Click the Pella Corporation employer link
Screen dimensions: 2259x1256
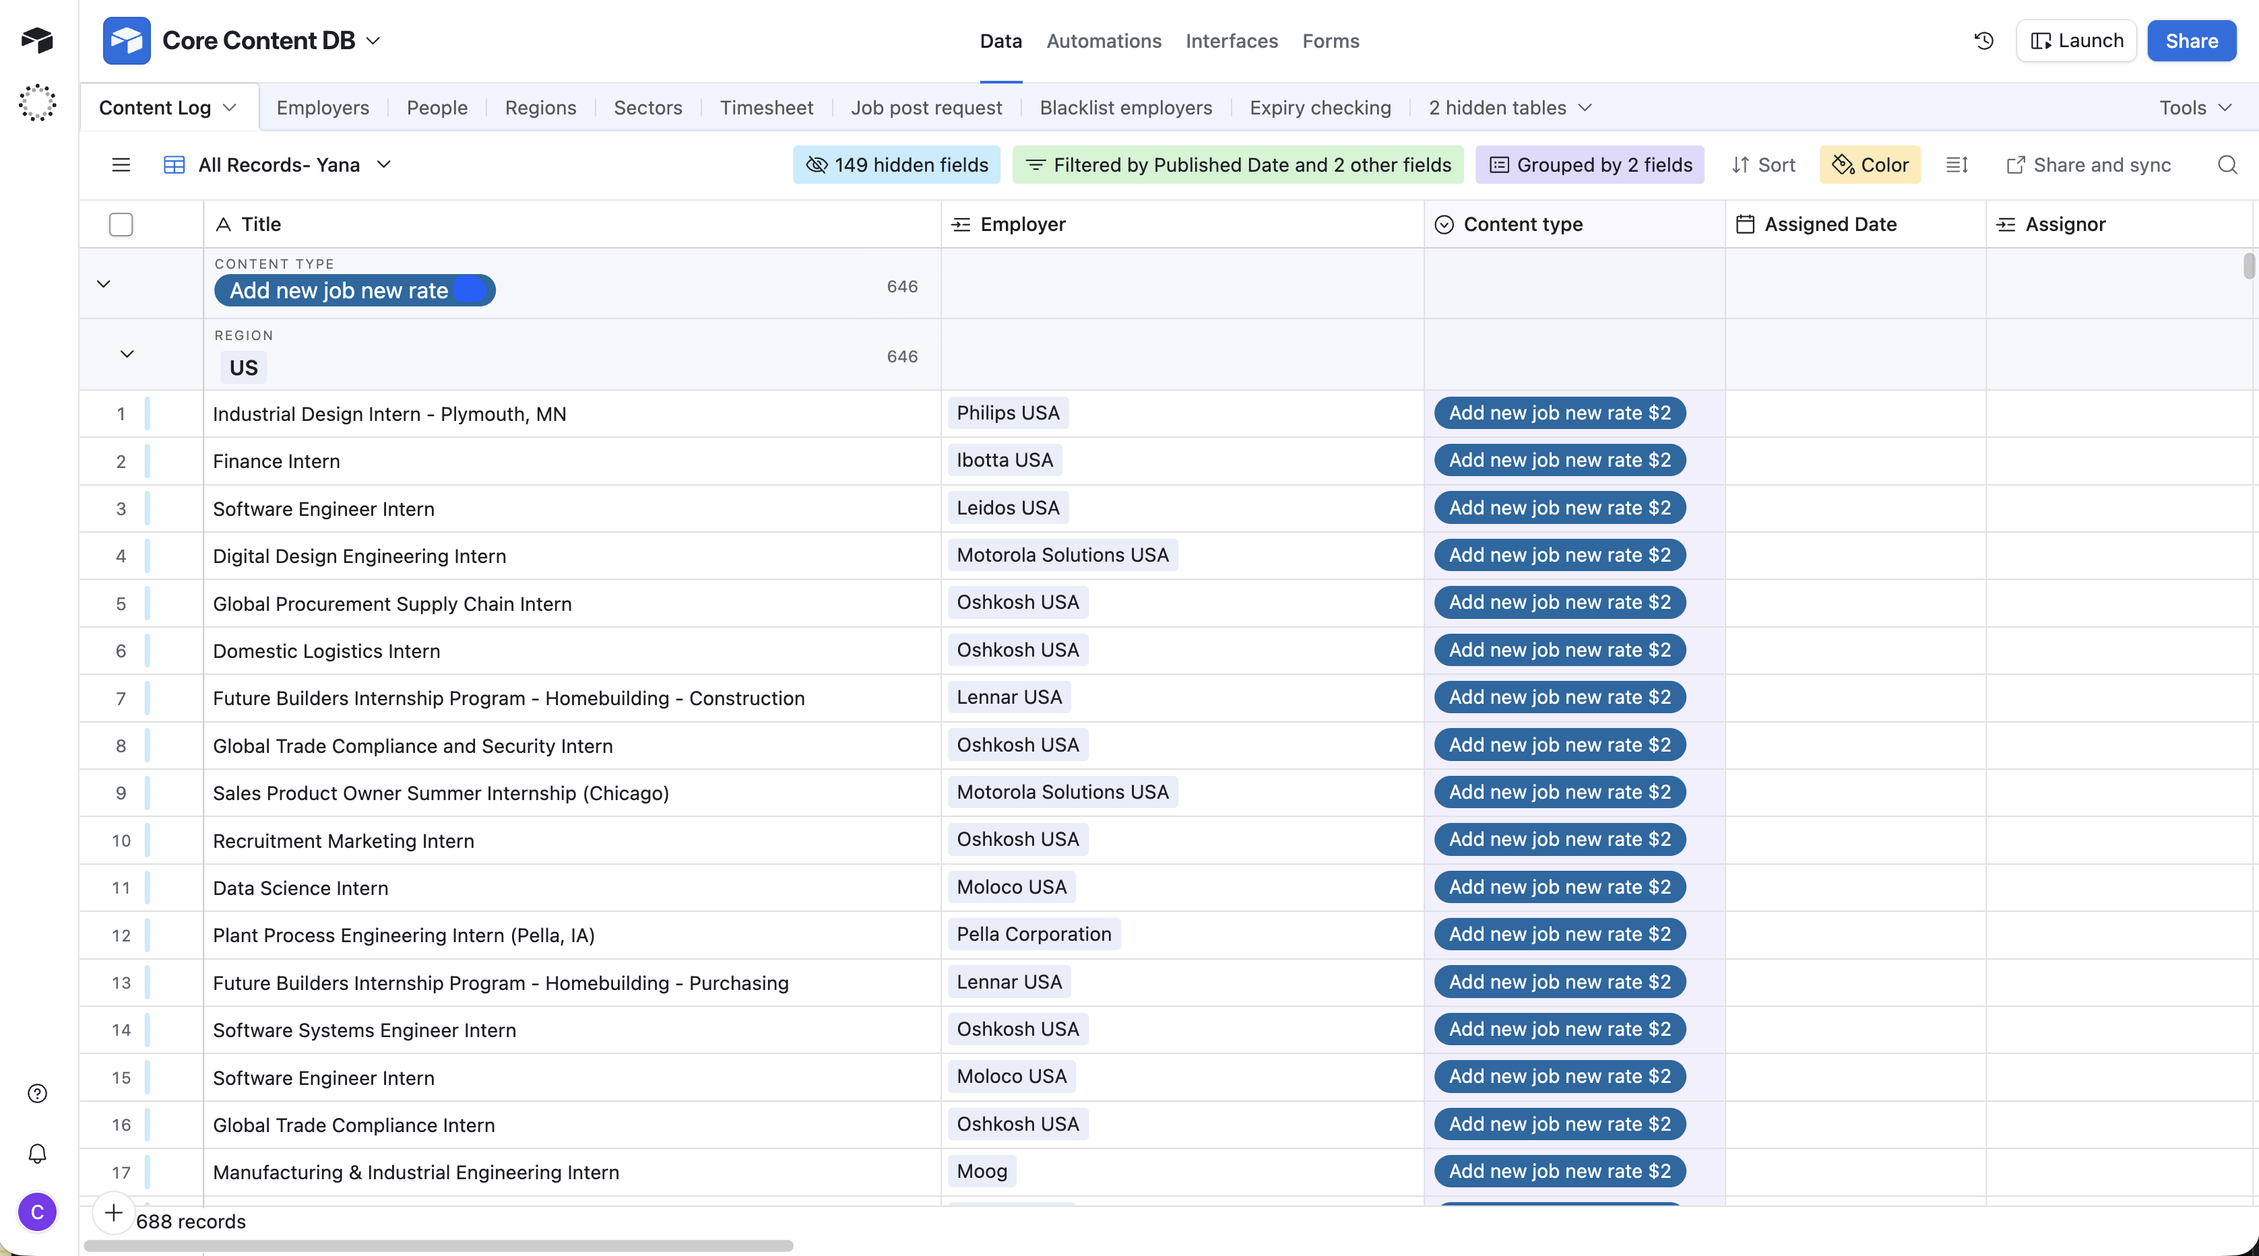pyautogui.click(x=1034, y=934)
